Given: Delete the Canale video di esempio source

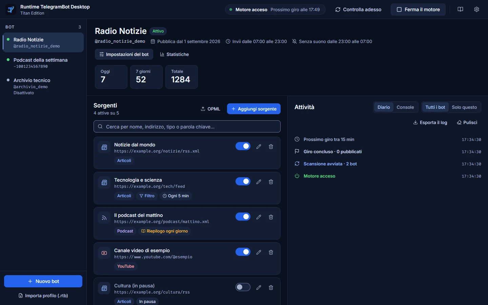Looking at the screenshot, I should click(x=271, y=252).
